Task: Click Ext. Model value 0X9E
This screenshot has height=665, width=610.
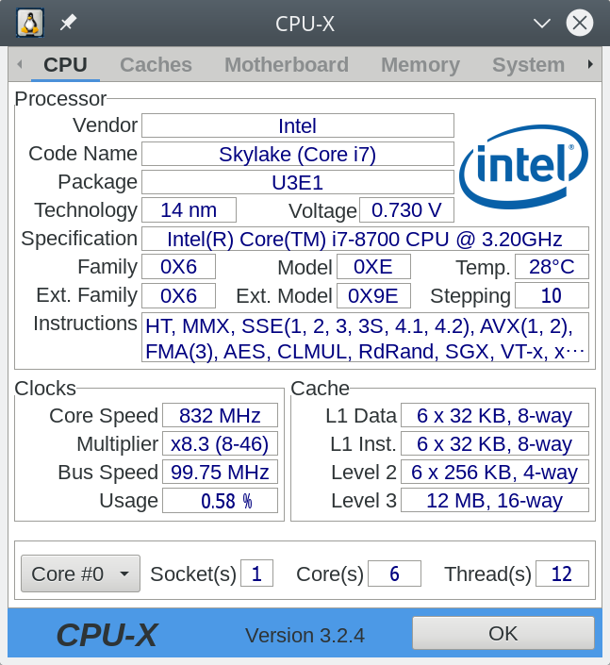Action: pos(373,295)
